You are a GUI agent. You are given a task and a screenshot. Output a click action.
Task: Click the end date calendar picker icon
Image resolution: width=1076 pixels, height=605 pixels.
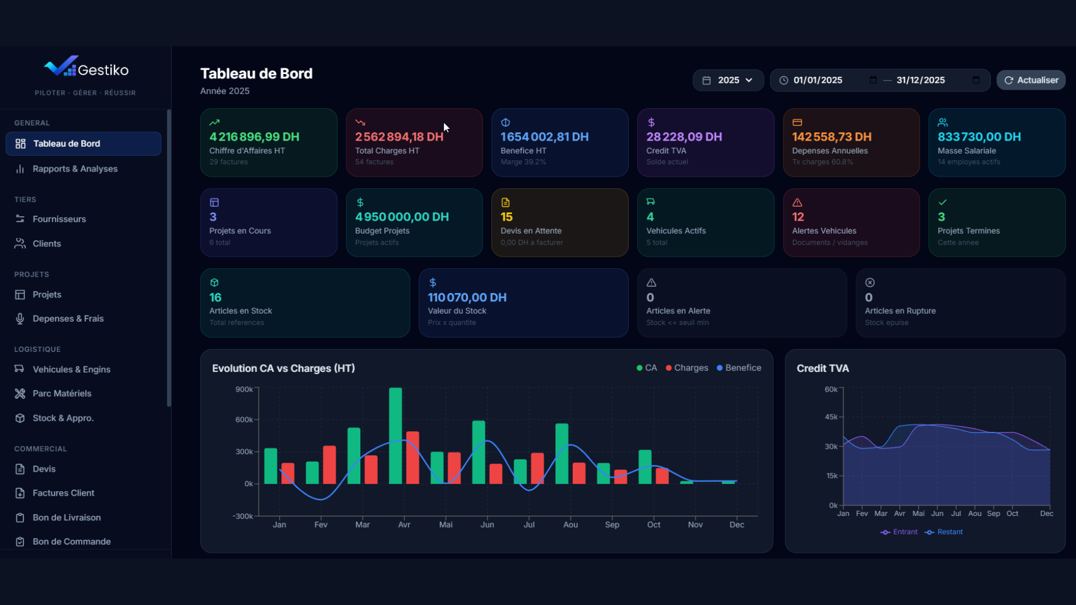click(x=976, y=80)
